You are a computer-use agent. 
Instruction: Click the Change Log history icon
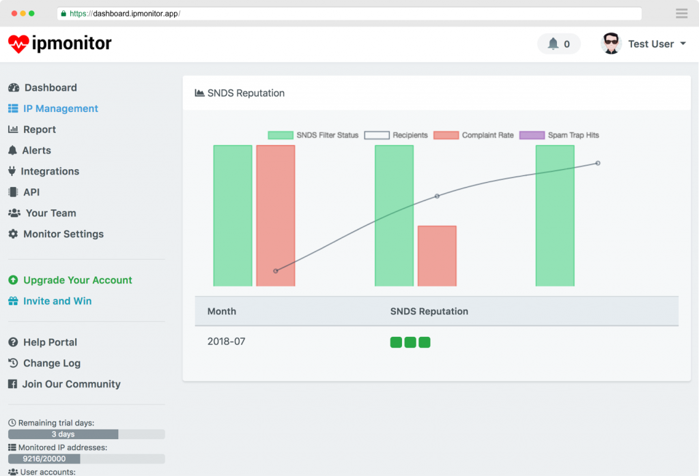pos(13,363)
